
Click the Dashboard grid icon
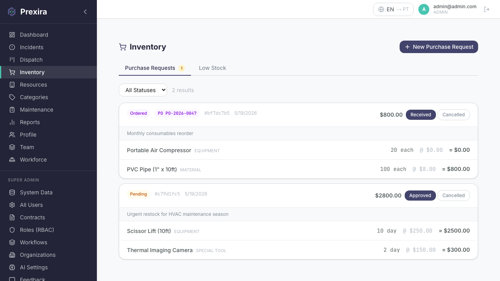[x=12, y=35]
